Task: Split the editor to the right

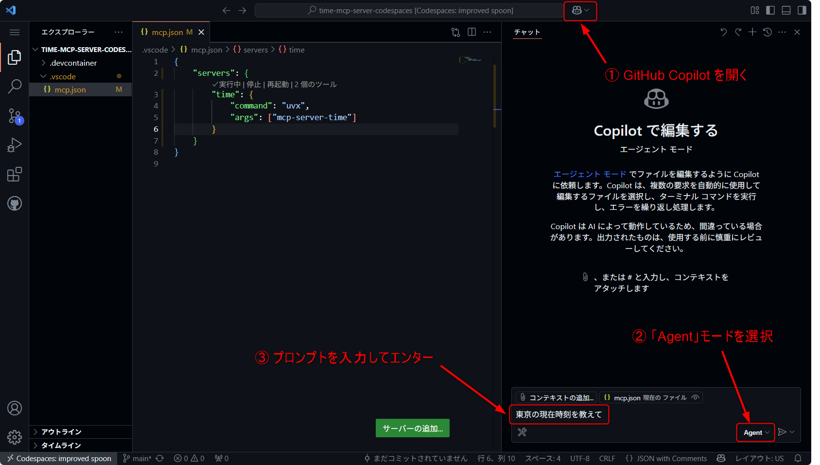Action: click(x=471, y=32)
